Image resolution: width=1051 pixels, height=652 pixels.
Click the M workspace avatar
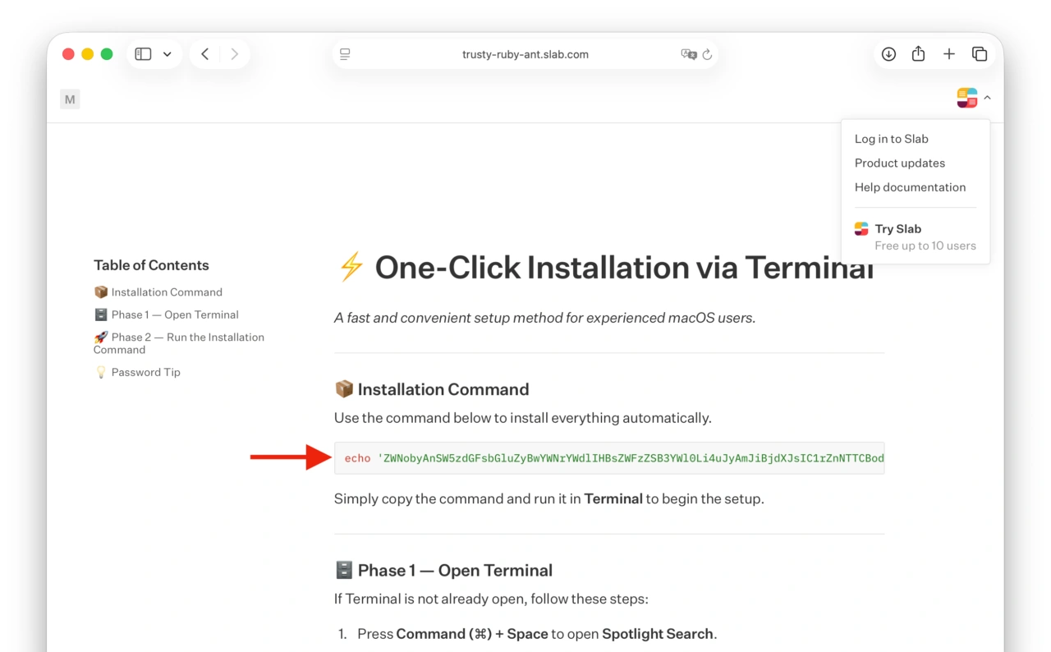(x=70, y=99)
